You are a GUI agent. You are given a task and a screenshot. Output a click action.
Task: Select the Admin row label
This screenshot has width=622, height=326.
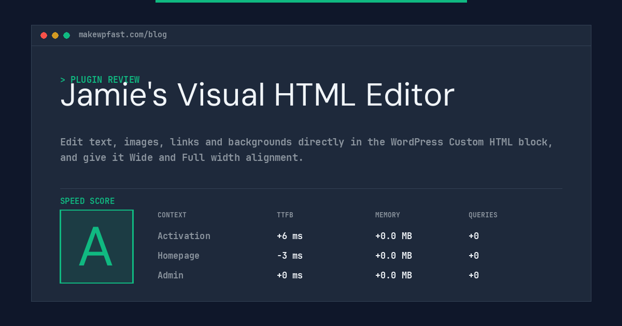[x=171, y=275]
